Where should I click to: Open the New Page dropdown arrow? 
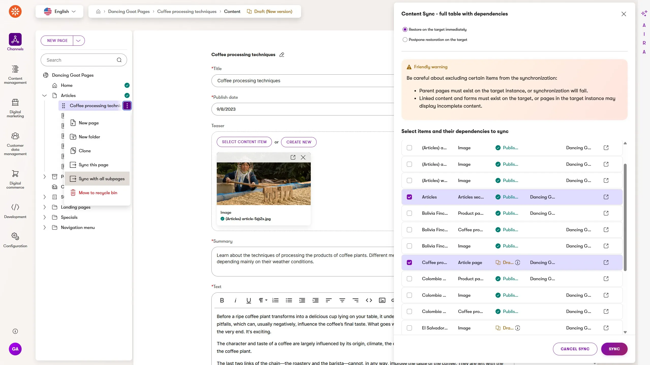79,41
